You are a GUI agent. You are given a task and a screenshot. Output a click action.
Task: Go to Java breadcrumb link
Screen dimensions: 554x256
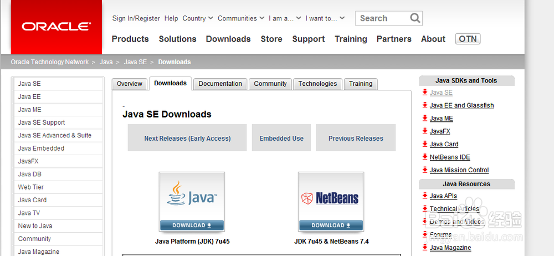[106, 62]
